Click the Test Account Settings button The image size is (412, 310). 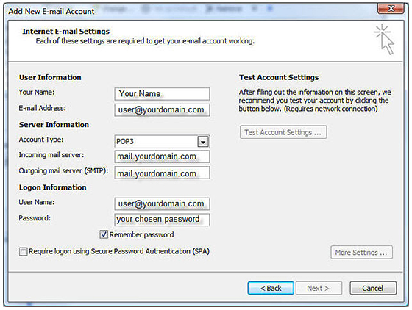pyautogui.click(x=283, y=132)
